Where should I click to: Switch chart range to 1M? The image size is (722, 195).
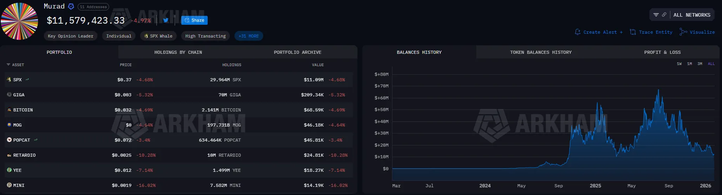click(x=689, y=64)
